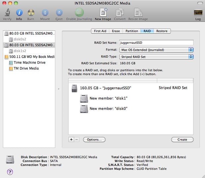Click the Mount toolbar icon
Image resolution: width=205 pixels, height=178 pixels.
(45, 13)
